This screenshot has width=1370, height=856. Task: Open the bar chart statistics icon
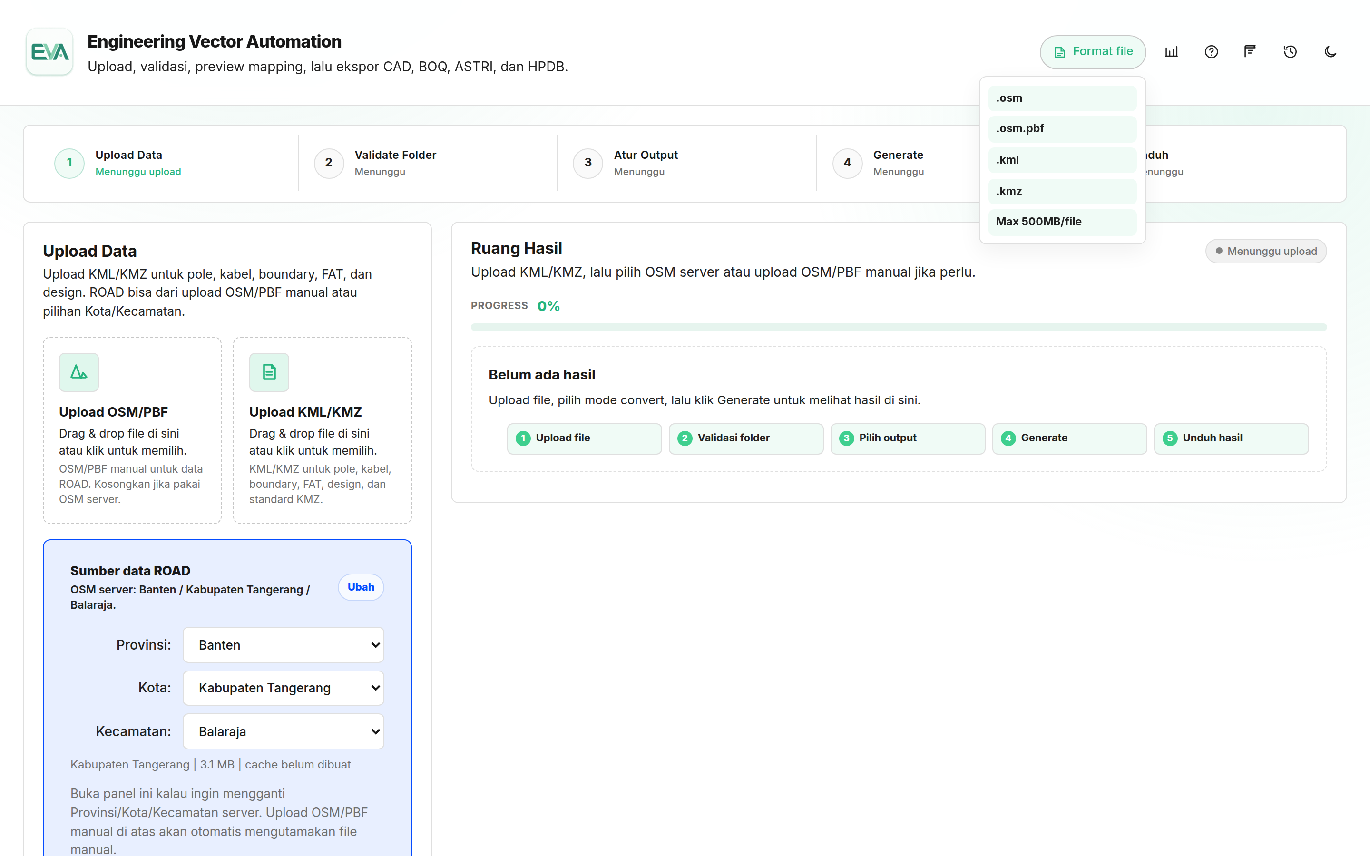[1171, 51]
